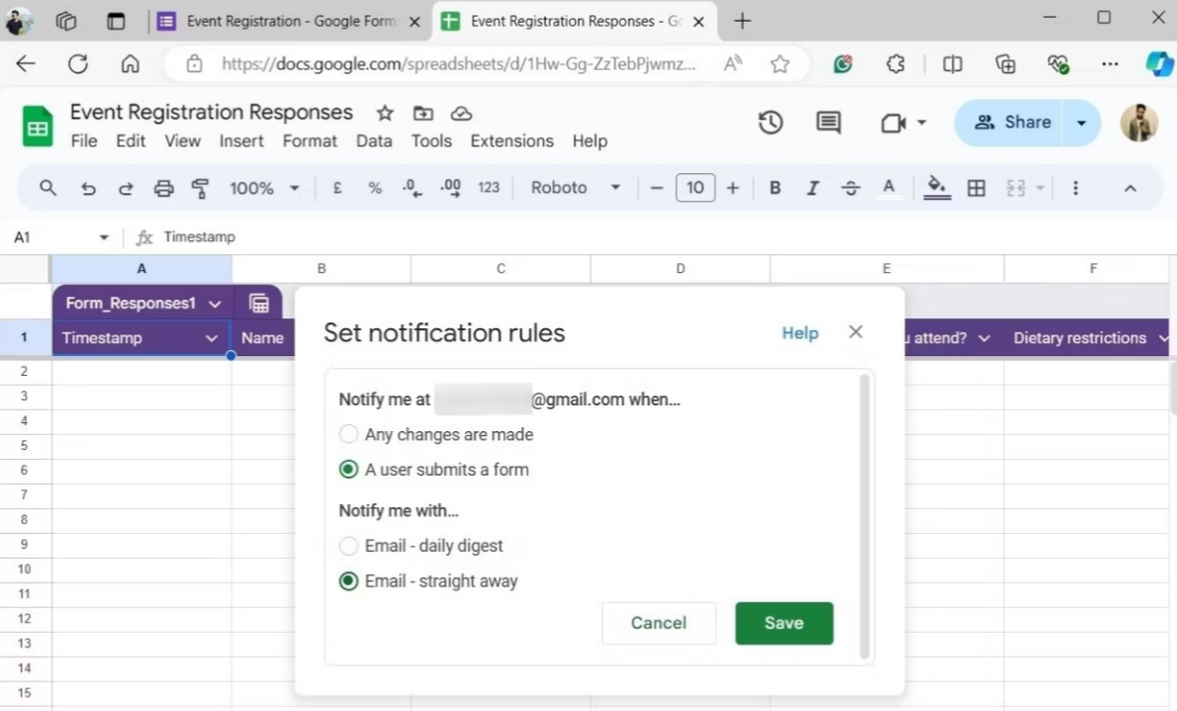The height and width of the screenshot is (711, 1177).
Task: Open a new browser tab
Action: [742, 21]
